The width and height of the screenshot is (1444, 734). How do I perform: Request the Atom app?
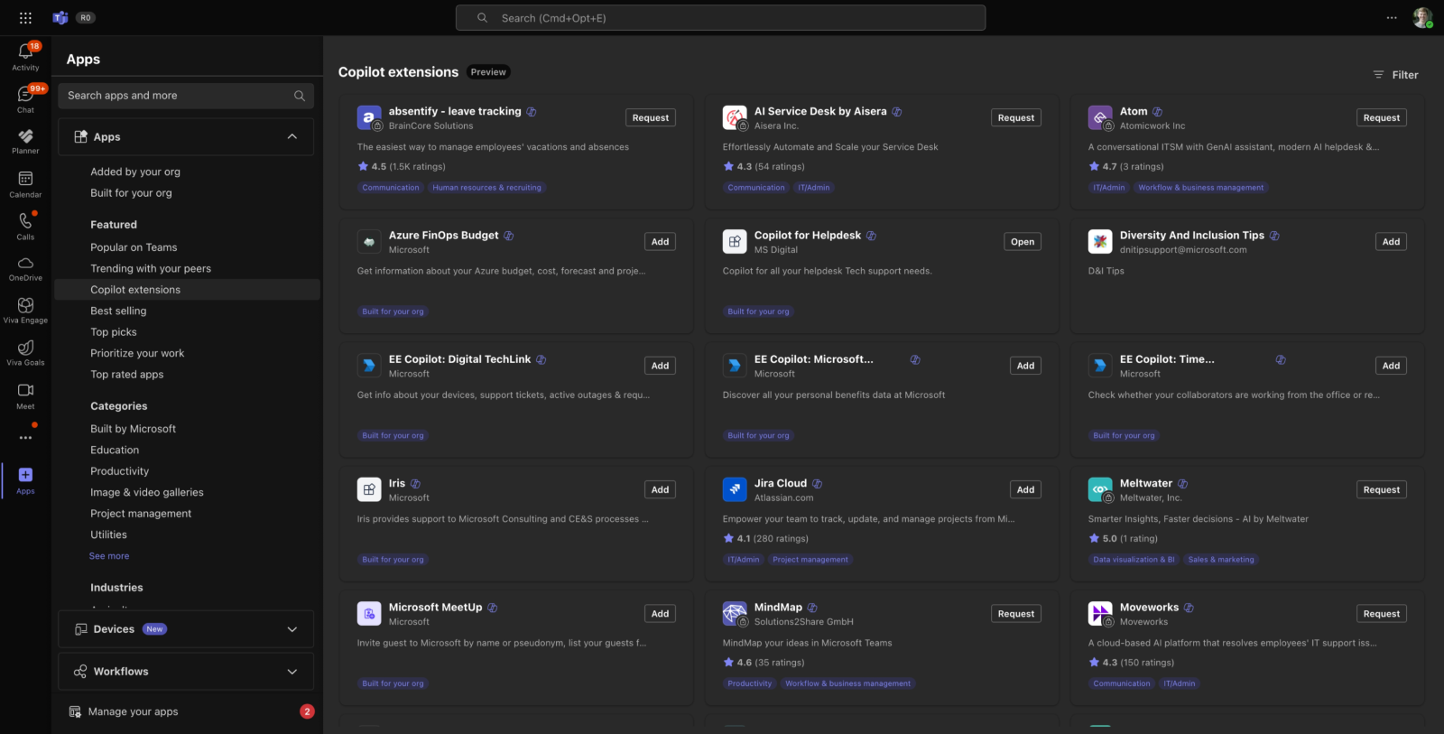click(1382, 117)
